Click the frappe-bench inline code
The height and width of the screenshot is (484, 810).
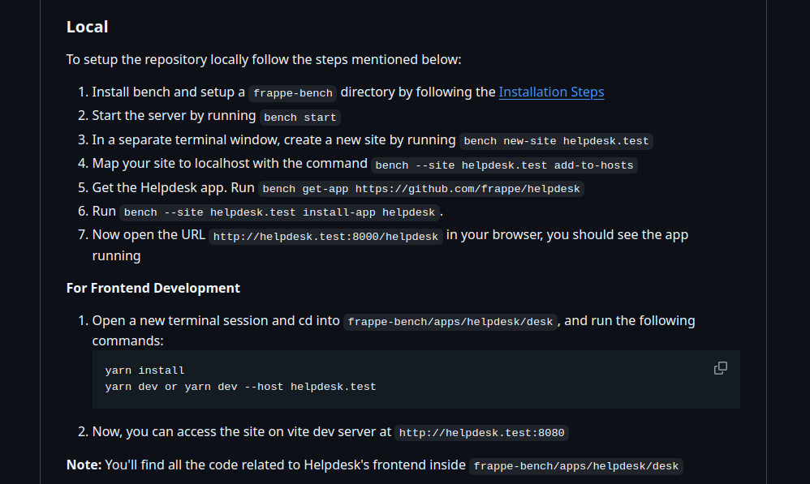coord(293,93)
